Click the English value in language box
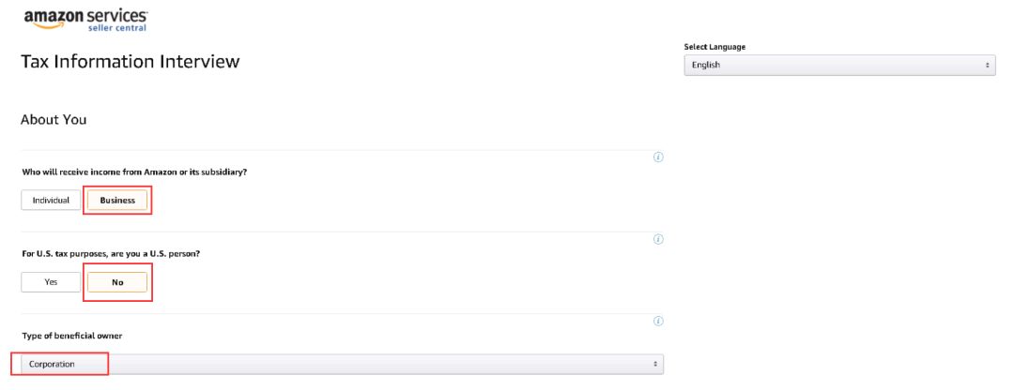Image resolution: width=1014 pixels, height=390 pixels. 706,65
